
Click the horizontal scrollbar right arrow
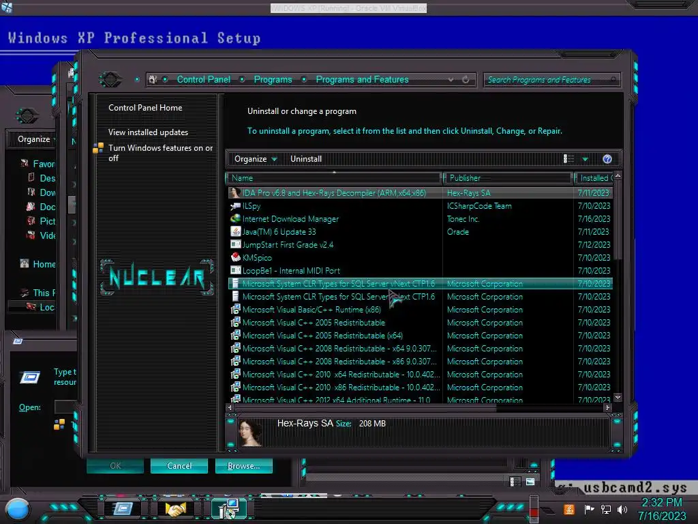607,407
